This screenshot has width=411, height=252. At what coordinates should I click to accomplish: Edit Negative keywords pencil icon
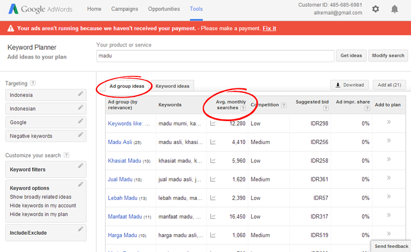[x=80, y=134]
